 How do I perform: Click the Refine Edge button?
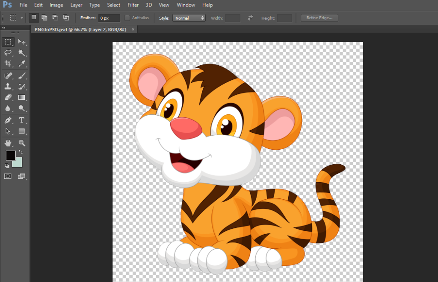(x=320, y=18)
